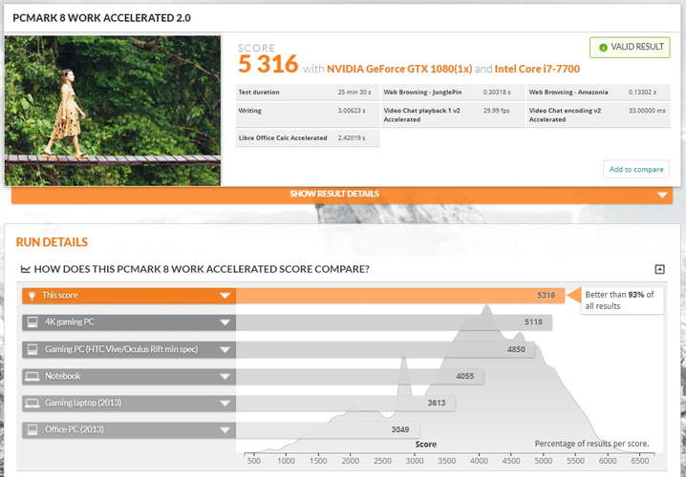686x477 pixels.
Task: Click the Better than 93% of all results tooltip
Action: coord(622,301)
